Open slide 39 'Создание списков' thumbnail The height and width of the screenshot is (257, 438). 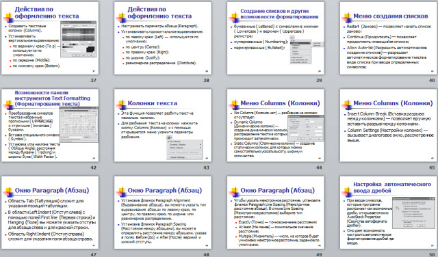pos(276,38)
